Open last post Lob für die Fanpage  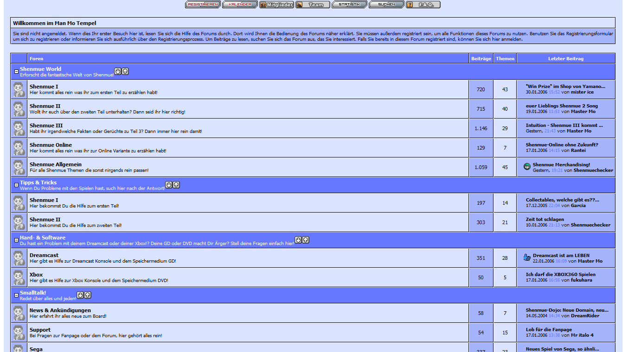pos(549,329)
